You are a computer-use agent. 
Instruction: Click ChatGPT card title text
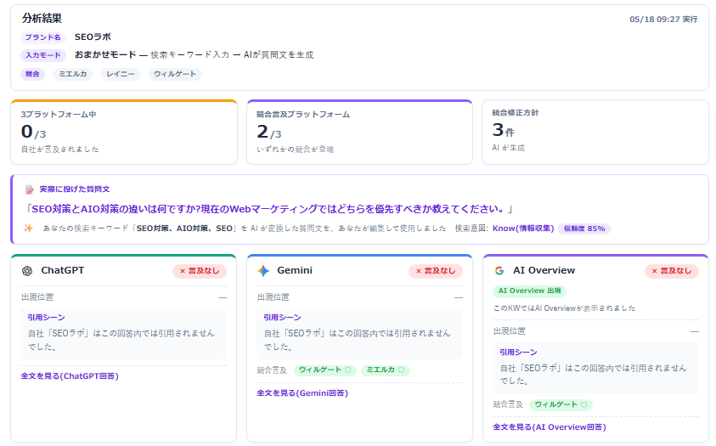[63, 270]
